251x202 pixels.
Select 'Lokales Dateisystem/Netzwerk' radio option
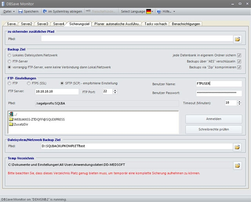point(10,56)
